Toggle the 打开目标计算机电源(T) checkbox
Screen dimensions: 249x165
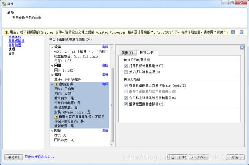point(126,66)
